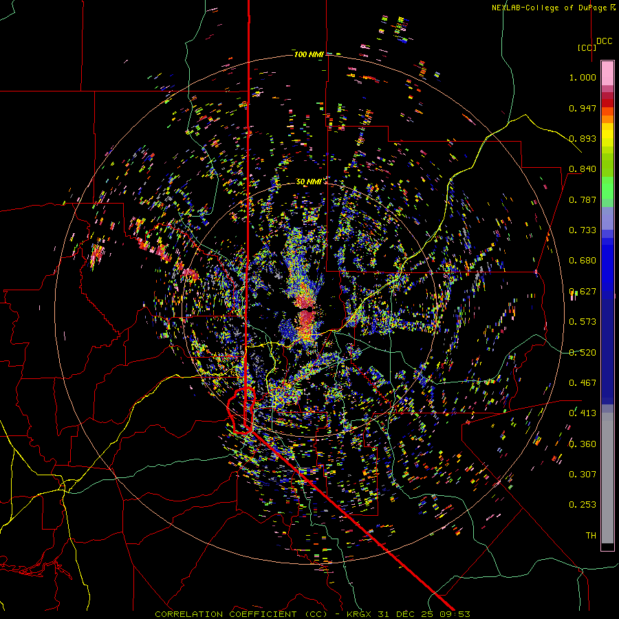Pick the light pink swatch atop color bar

(x=607, y=73)
